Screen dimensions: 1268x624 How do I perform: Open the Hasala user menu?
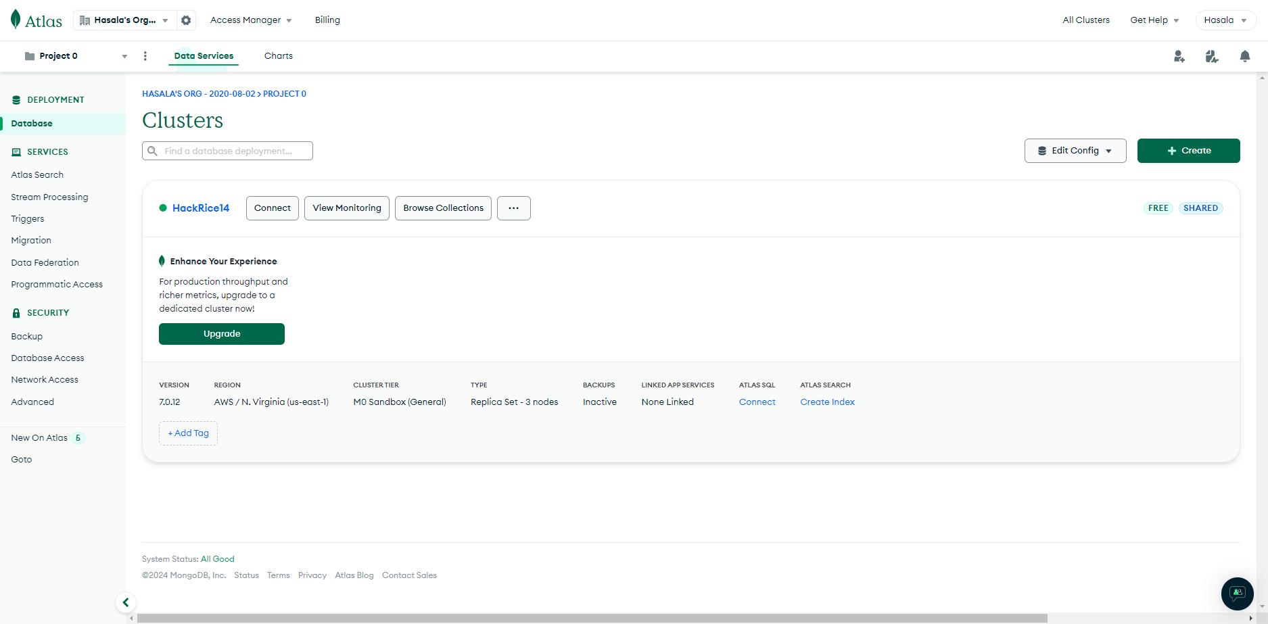click(1226, 20)
